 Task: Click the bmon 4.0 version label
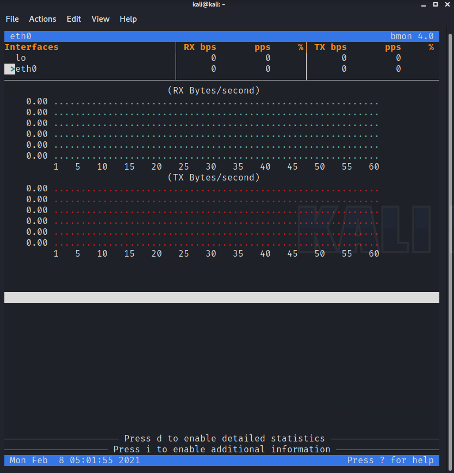(412, 36)
